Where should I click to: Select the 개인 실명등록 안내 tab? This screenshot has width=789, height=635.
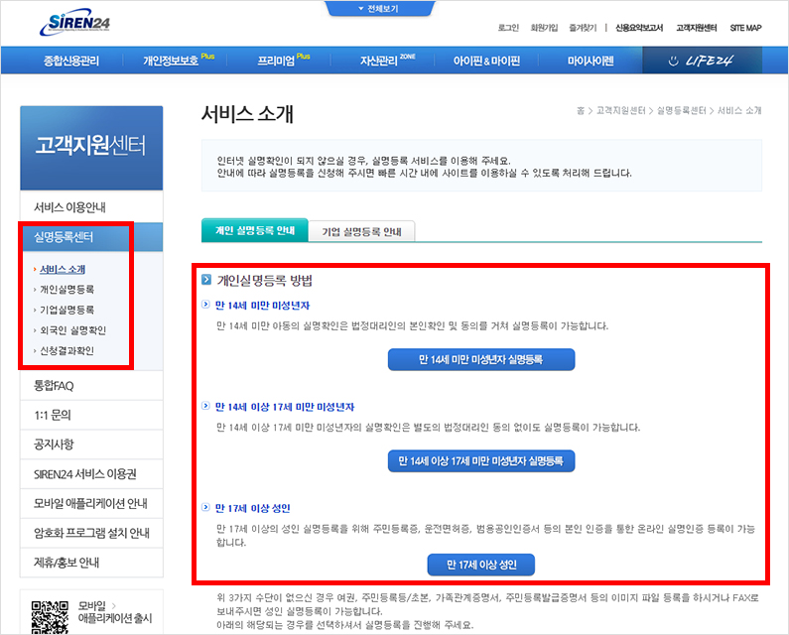point(255,231)
